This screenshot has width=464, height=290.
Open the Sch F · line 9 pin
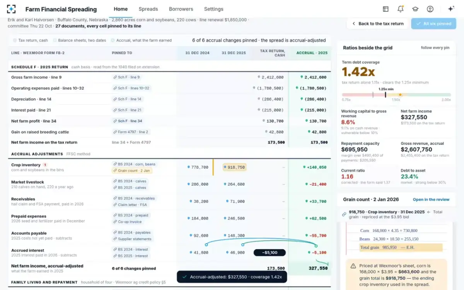point(127,77)
